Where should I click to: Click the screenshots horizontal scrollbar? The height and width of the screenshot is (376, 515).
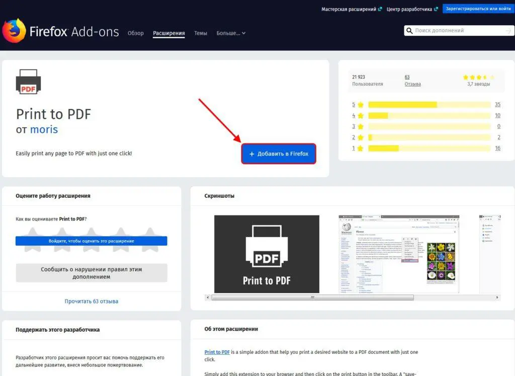pos(312,297)
